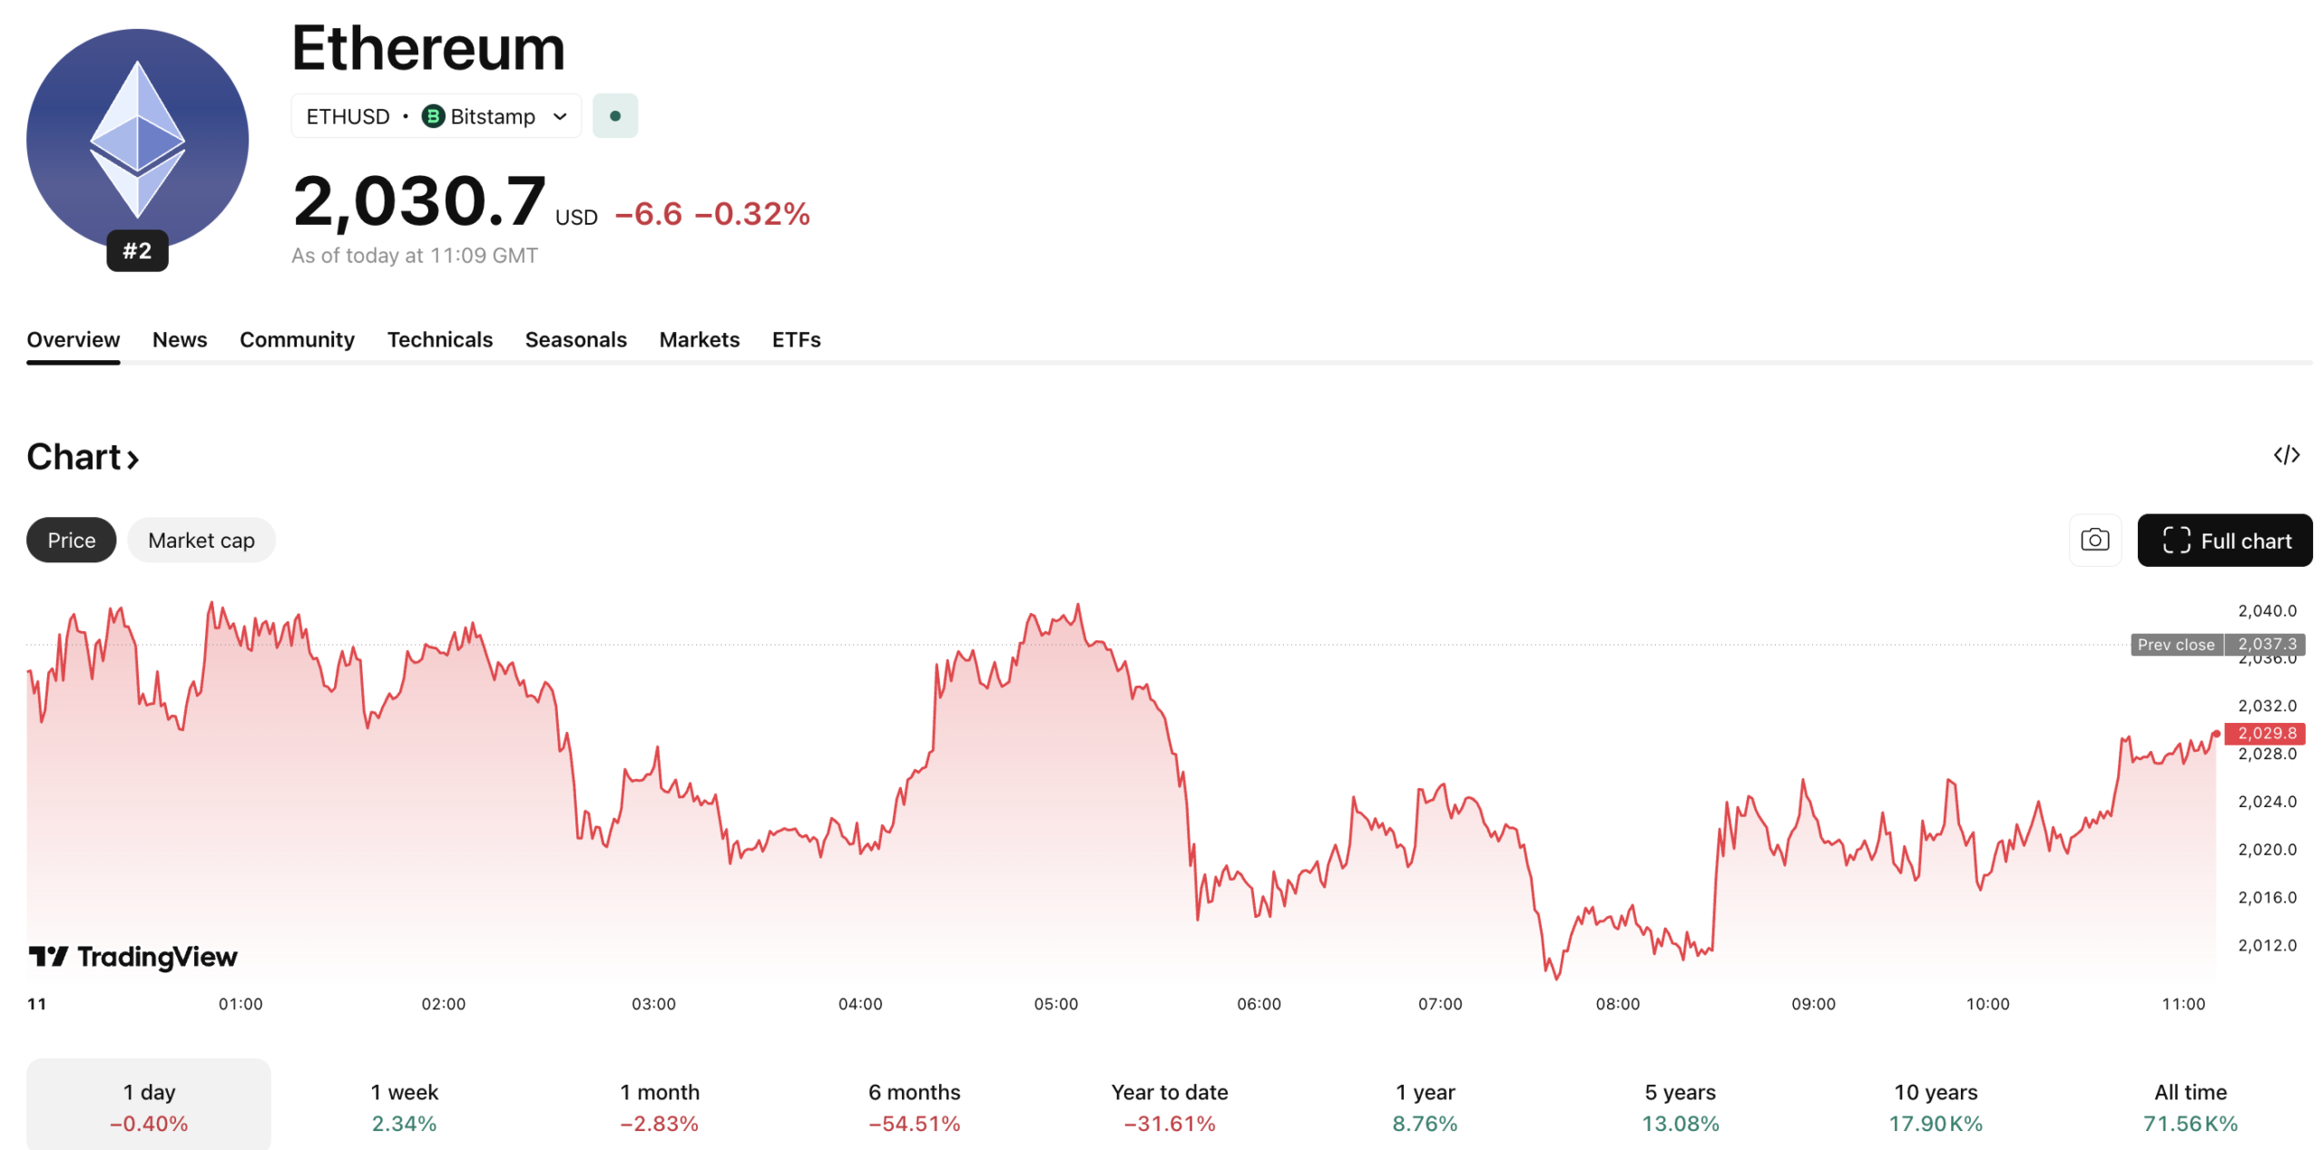Select the 6 months time range
This screenshot has width=2323, height=1150.
915,1106
